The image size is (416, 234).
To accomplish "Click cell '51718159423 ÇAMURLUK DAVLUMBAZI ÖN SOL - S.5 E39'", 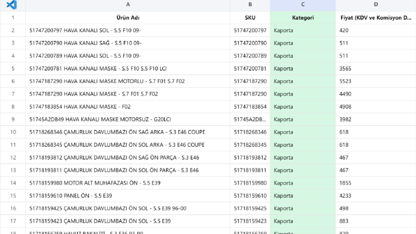I will (128, 221).
